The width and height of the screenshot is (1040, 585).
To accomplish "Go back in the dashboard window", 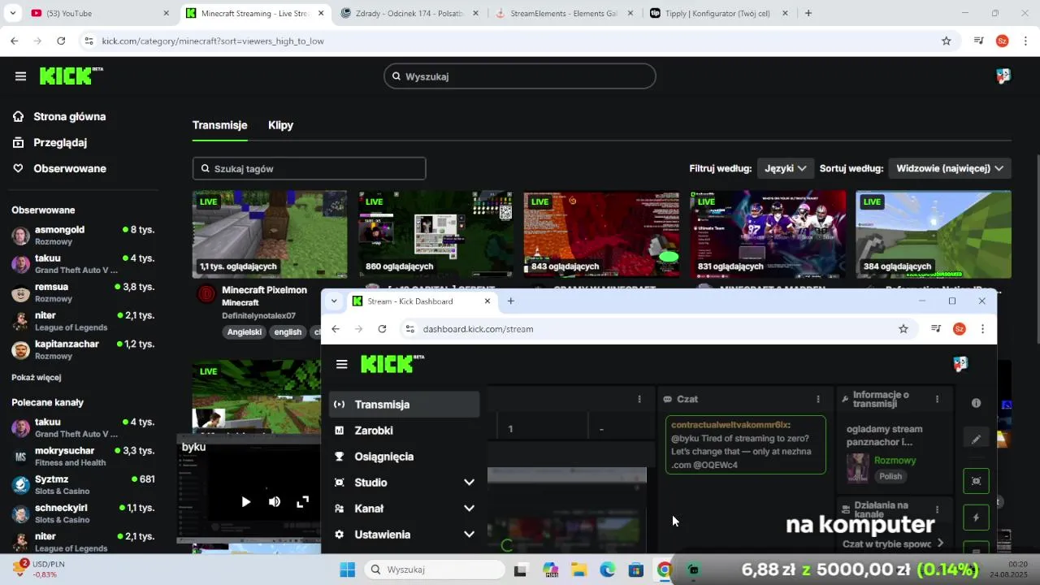I will click(x=336, y=329).
